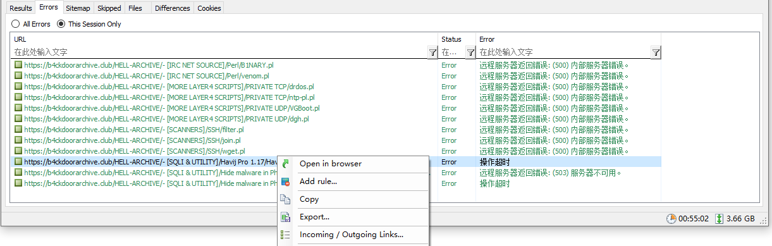Click the elapsed time 00:55:02
Viewport: 772px width, 246px height.
[x=694, y=219]
